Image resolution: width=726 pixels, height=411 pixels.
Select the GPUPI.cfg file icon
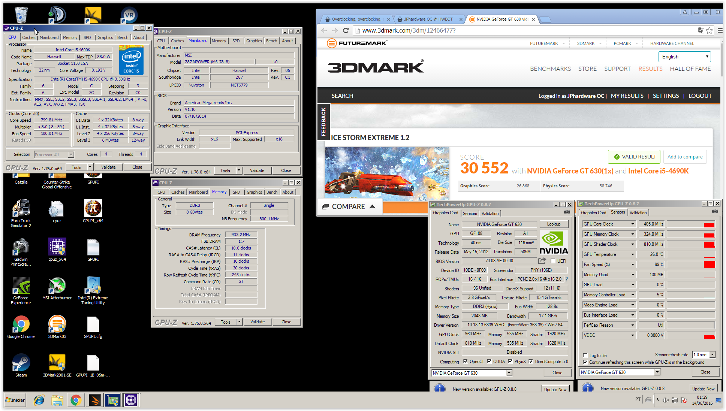tap(93, 328)
